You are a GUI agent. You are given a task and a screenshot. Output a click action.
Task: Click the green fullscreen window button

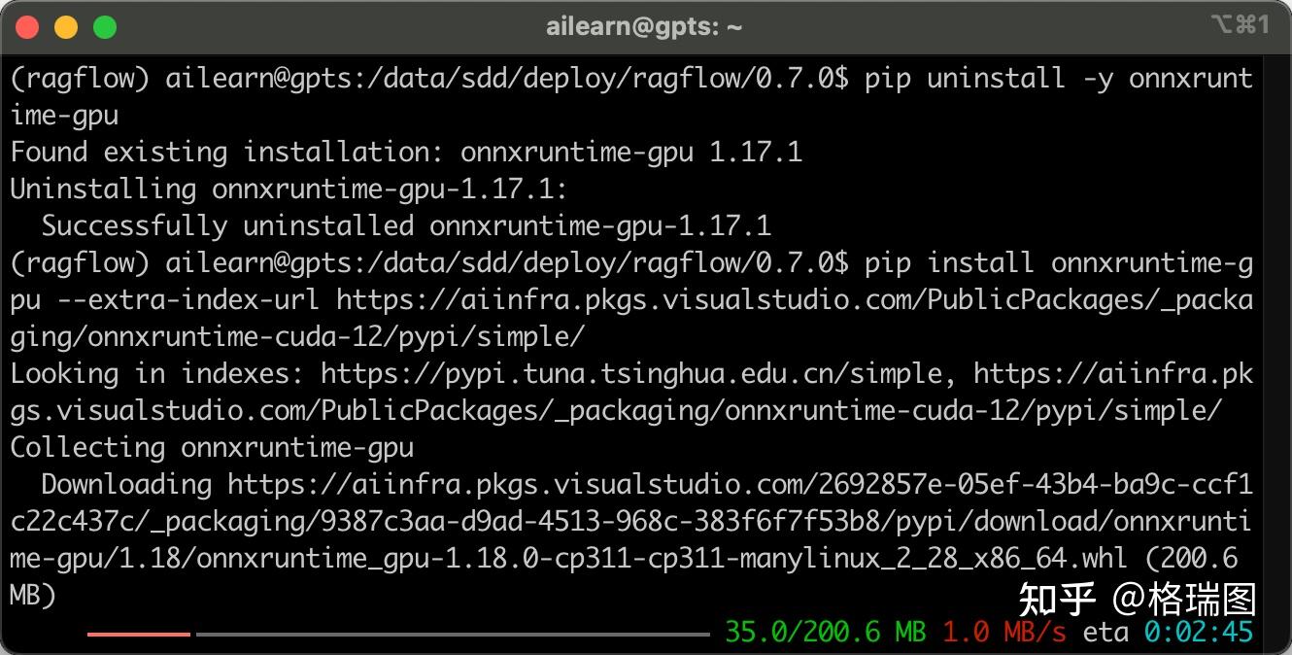pyautogui.click(x=105, y=27)
